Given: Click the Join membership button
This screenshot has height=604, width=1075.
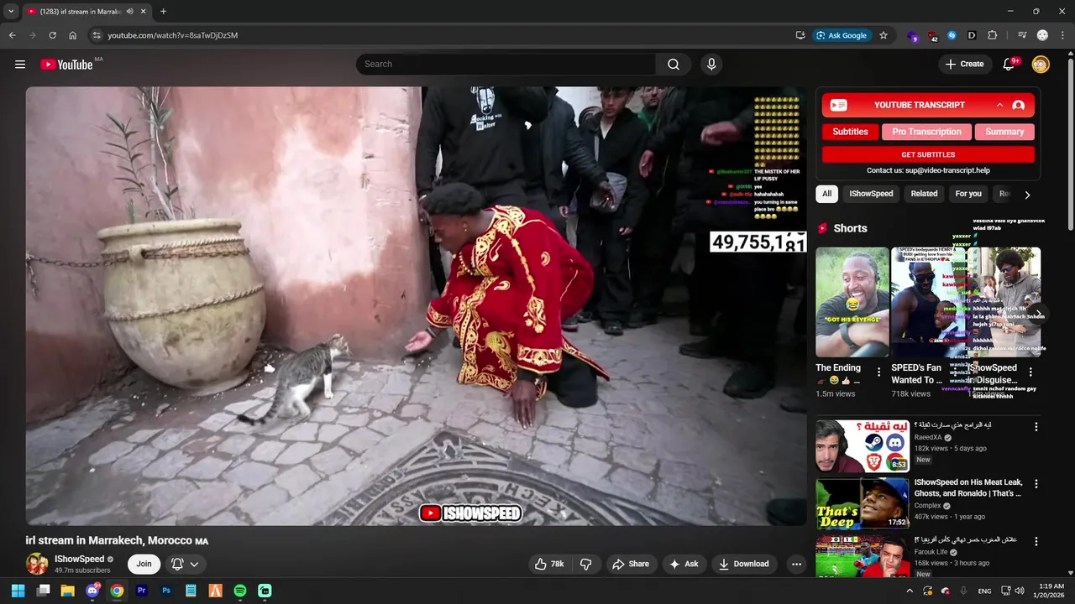Looking at the screenshot, I should [x=144, y=564].
